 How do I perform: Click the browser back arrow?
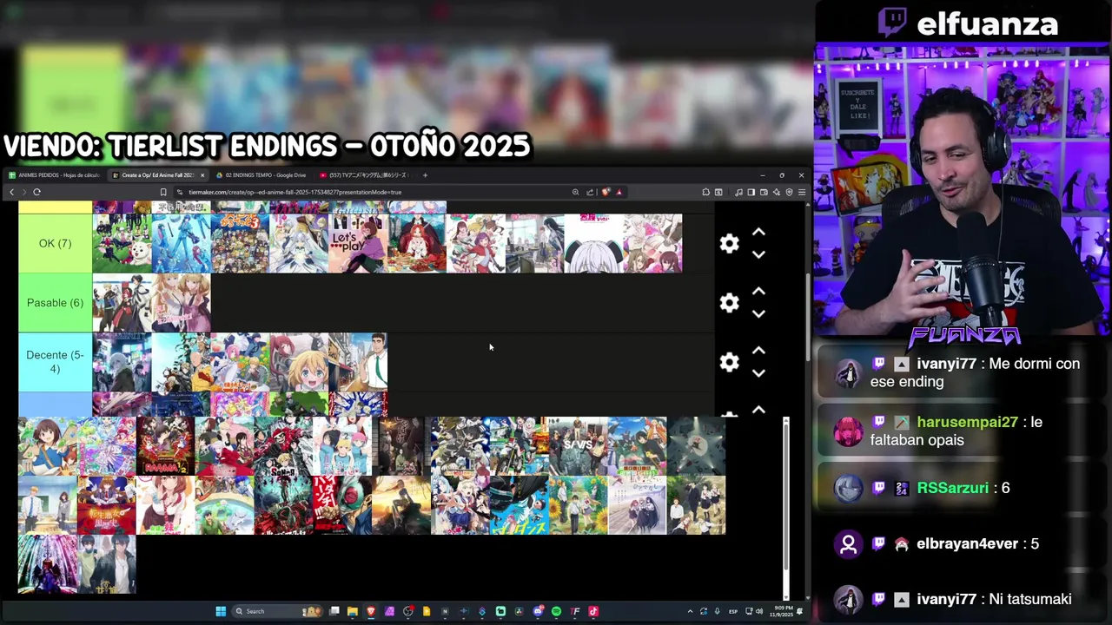(x=11, y=192)
